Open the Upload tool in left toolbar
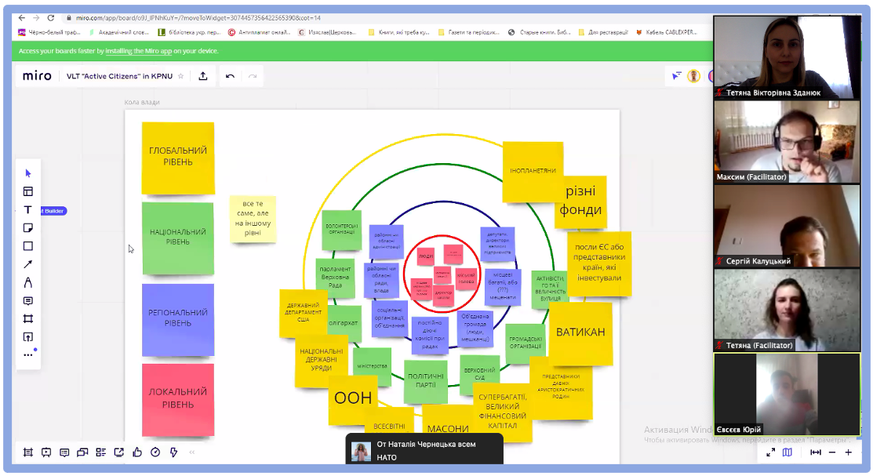This screenshot has width=873, height=476. coord(28,337)
